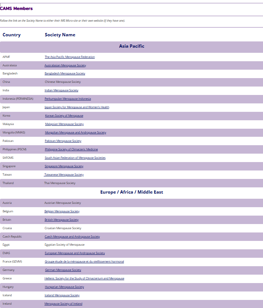Screen dimensions: 263x308
Task: Follow the French GEMVI society link
Action: pos(84,261)
